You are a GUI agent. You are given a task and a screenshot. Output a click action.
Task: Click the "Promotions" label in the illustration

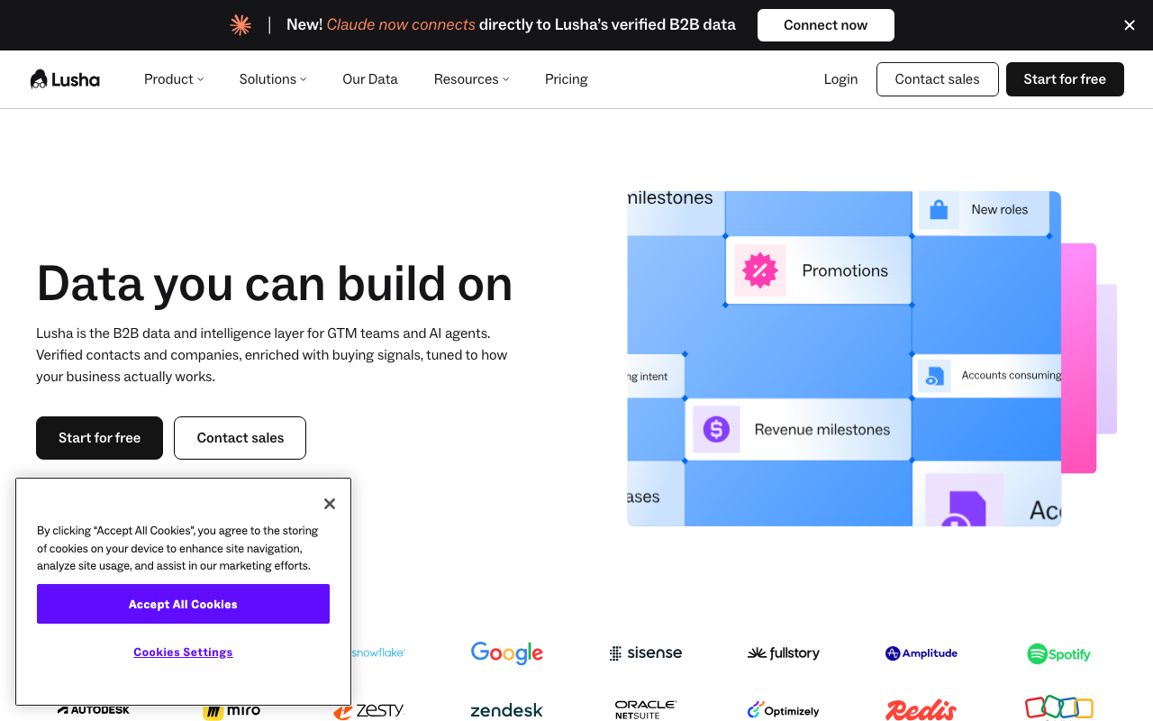click(845, 270)
